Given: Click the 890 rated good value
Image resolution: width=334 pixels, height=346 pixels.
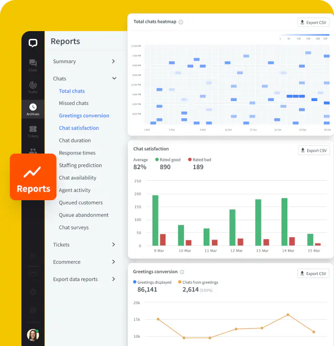Looking at the screenshot, I should (x=165, y=167).
